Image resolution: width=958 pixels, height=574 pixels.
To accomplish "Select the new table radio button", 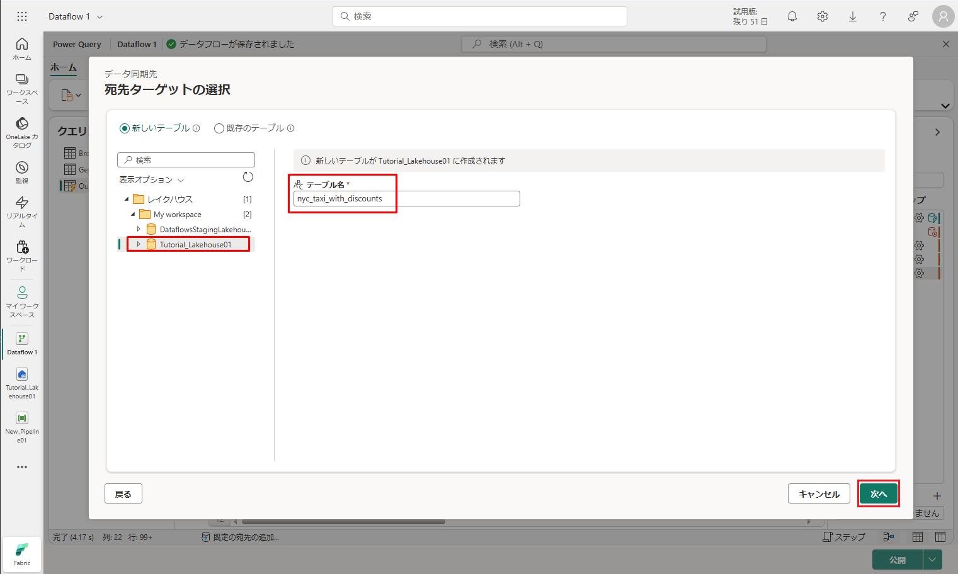I will pos(125,128).
